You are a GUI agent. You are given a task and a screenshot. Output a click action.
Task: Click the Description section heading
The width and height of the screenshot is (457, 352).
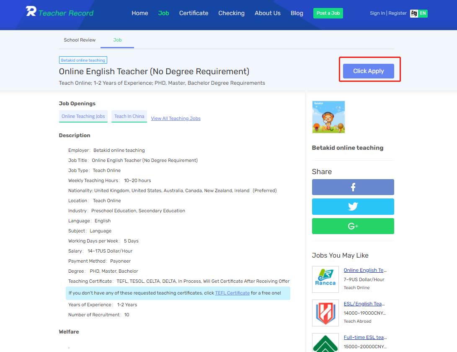click(74, 136)
